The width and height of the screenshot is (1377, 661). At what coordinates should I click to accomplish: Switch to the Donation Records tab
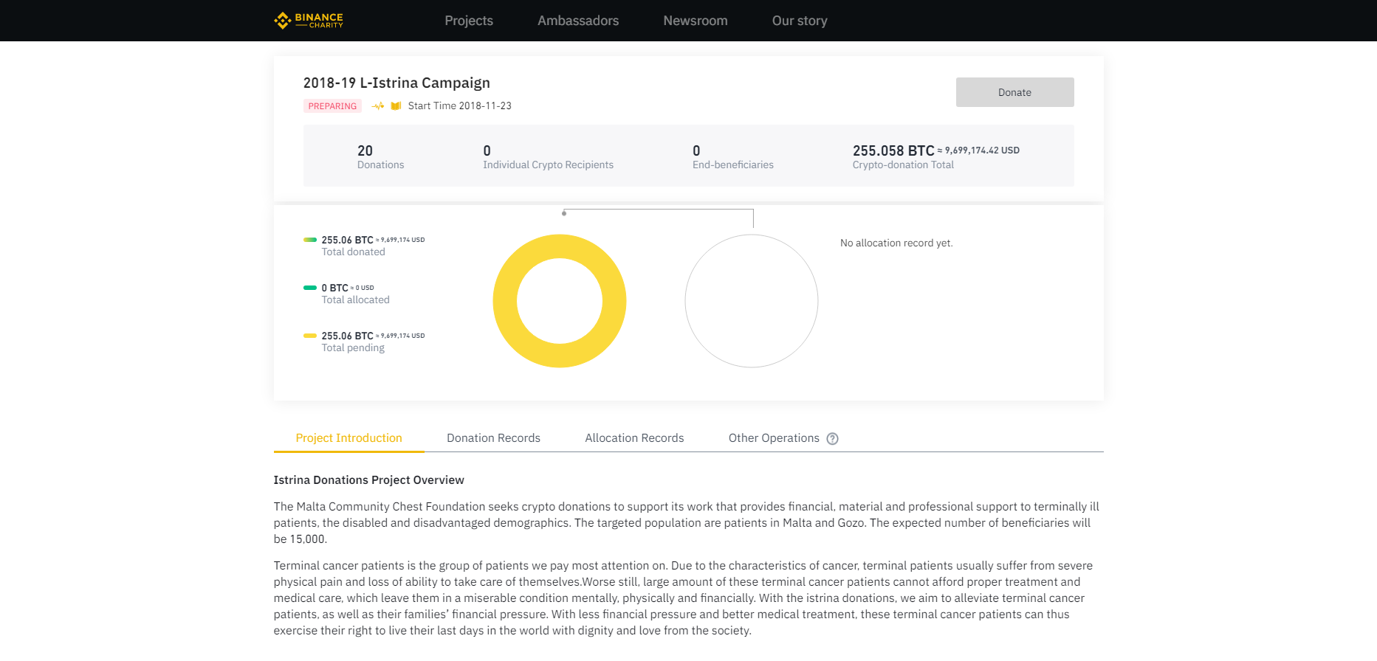click(493, 438)
